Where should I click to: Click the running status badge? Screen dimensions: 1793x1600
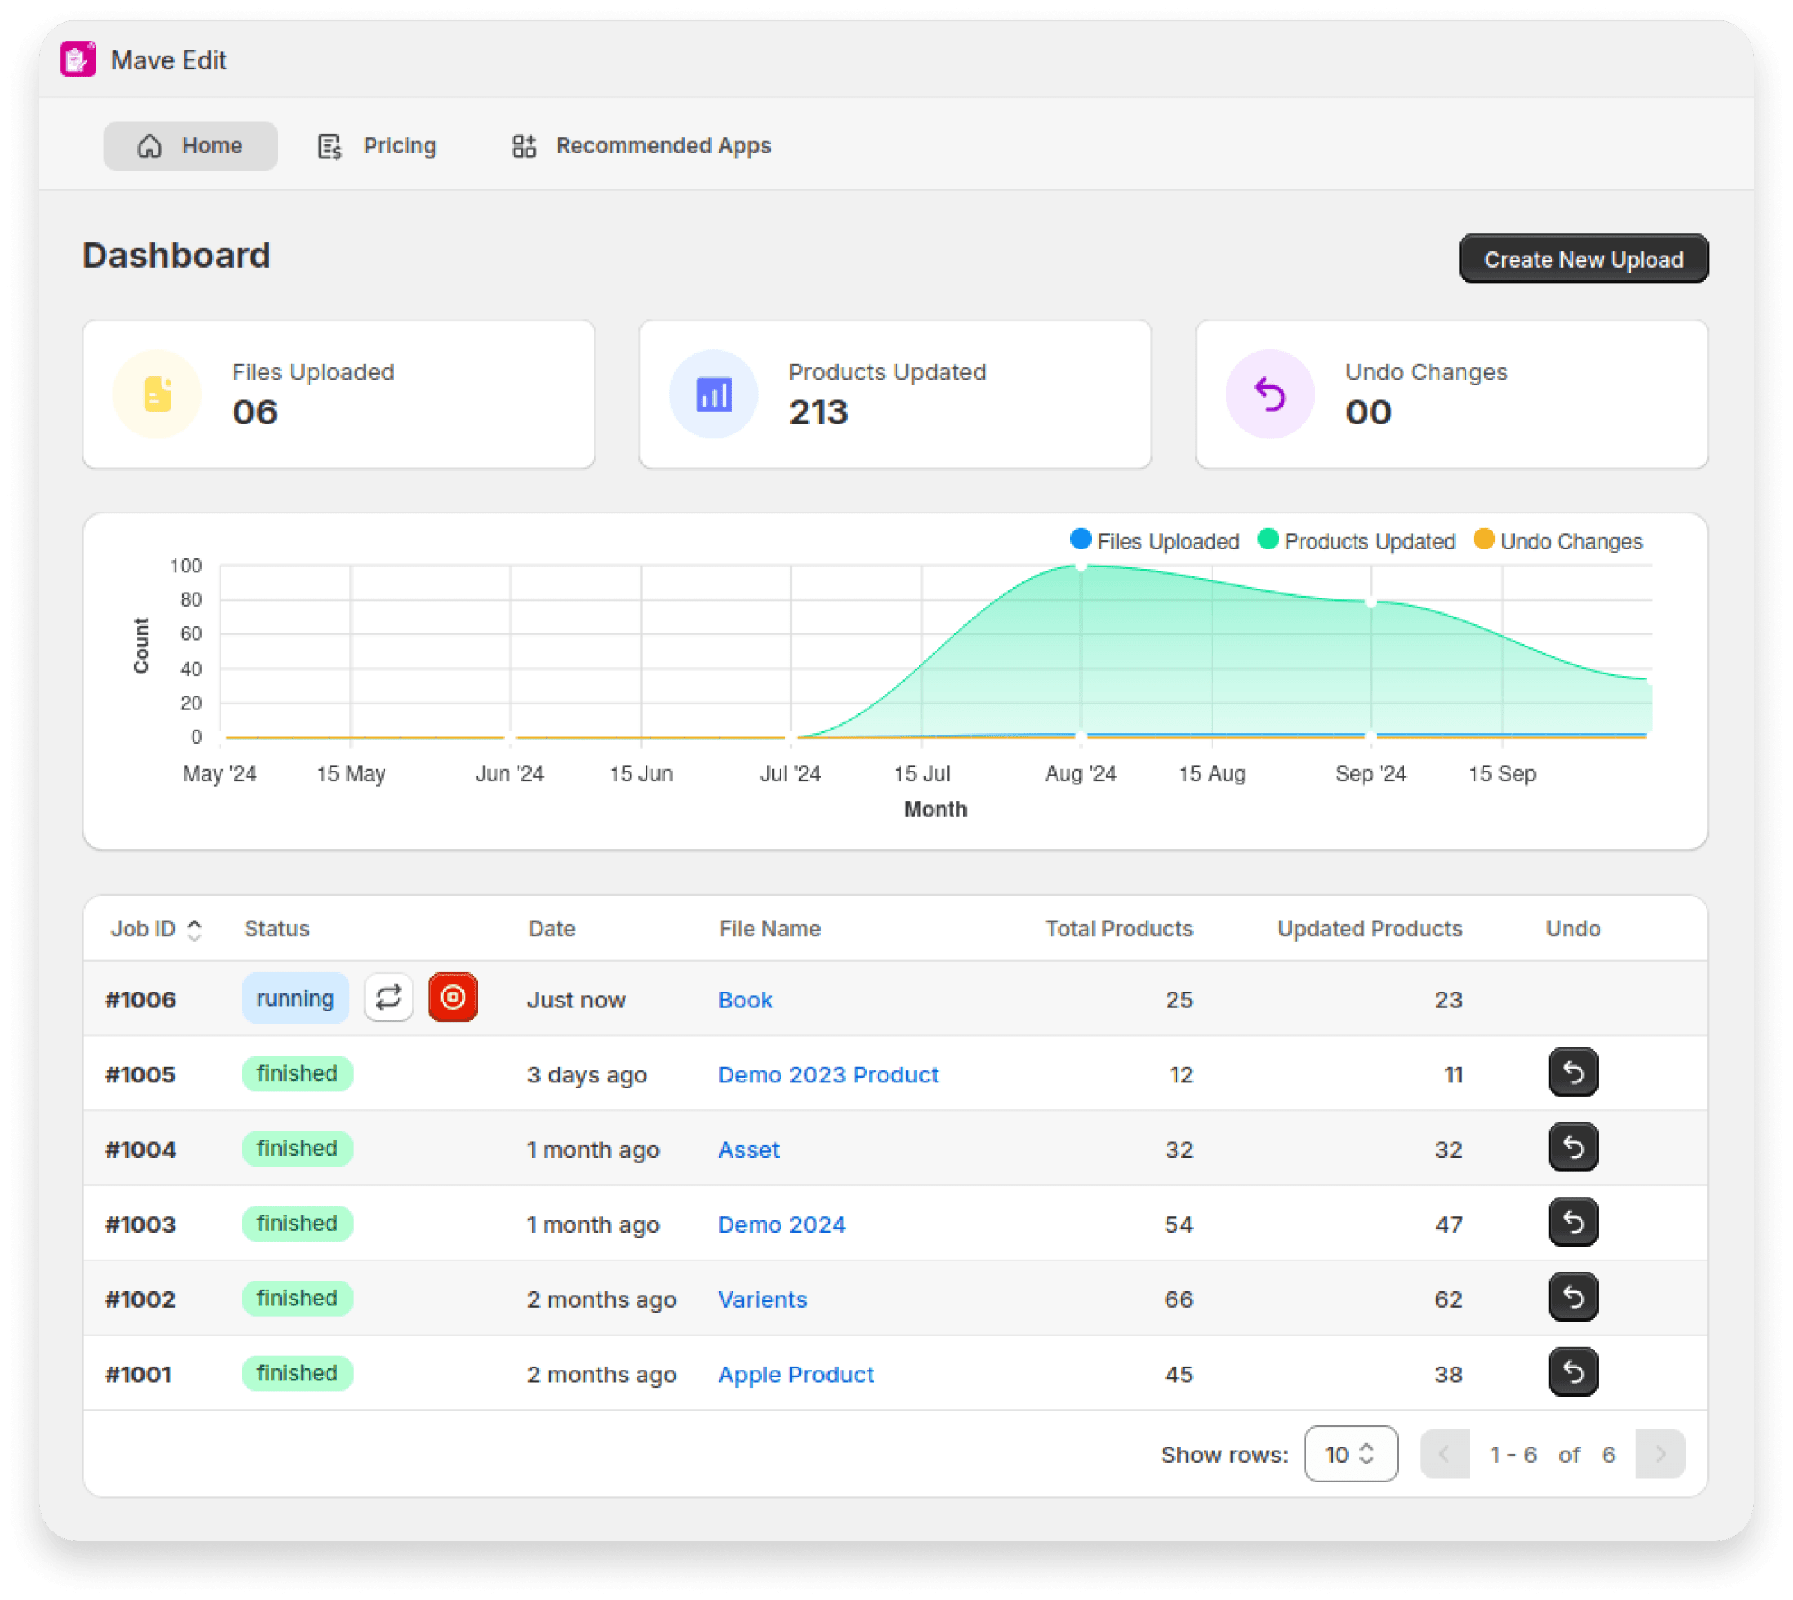(x=296, y=998)
